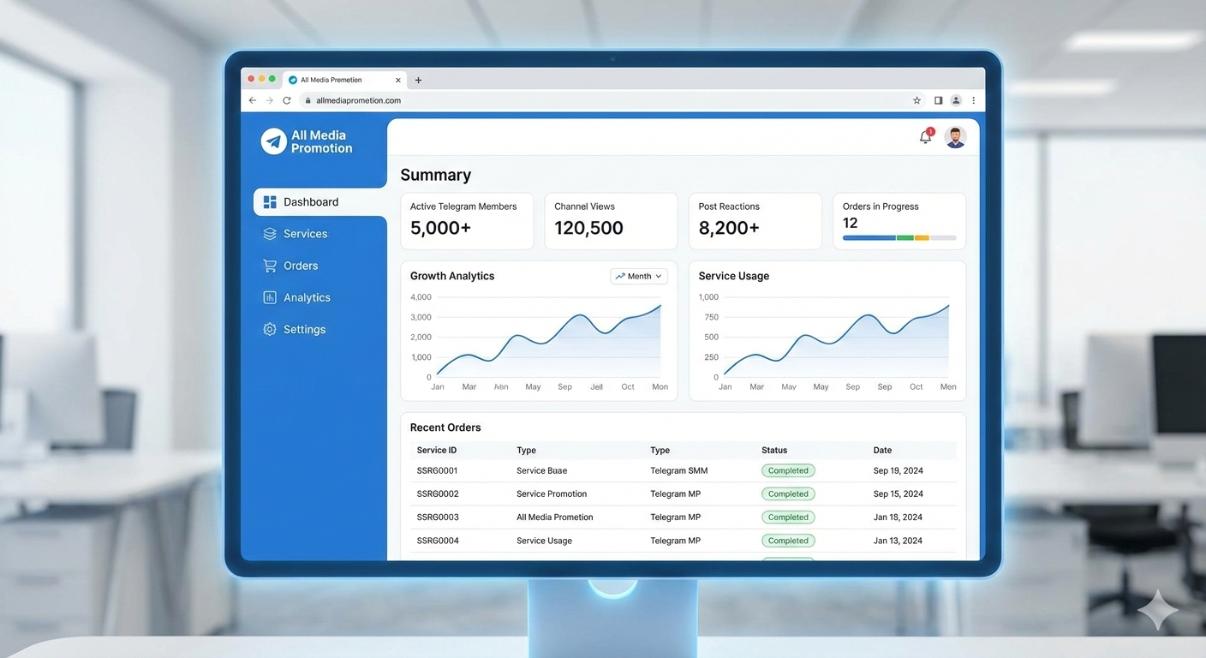
Task: Open the user profile avatar
Action: (x=955, y=136)
